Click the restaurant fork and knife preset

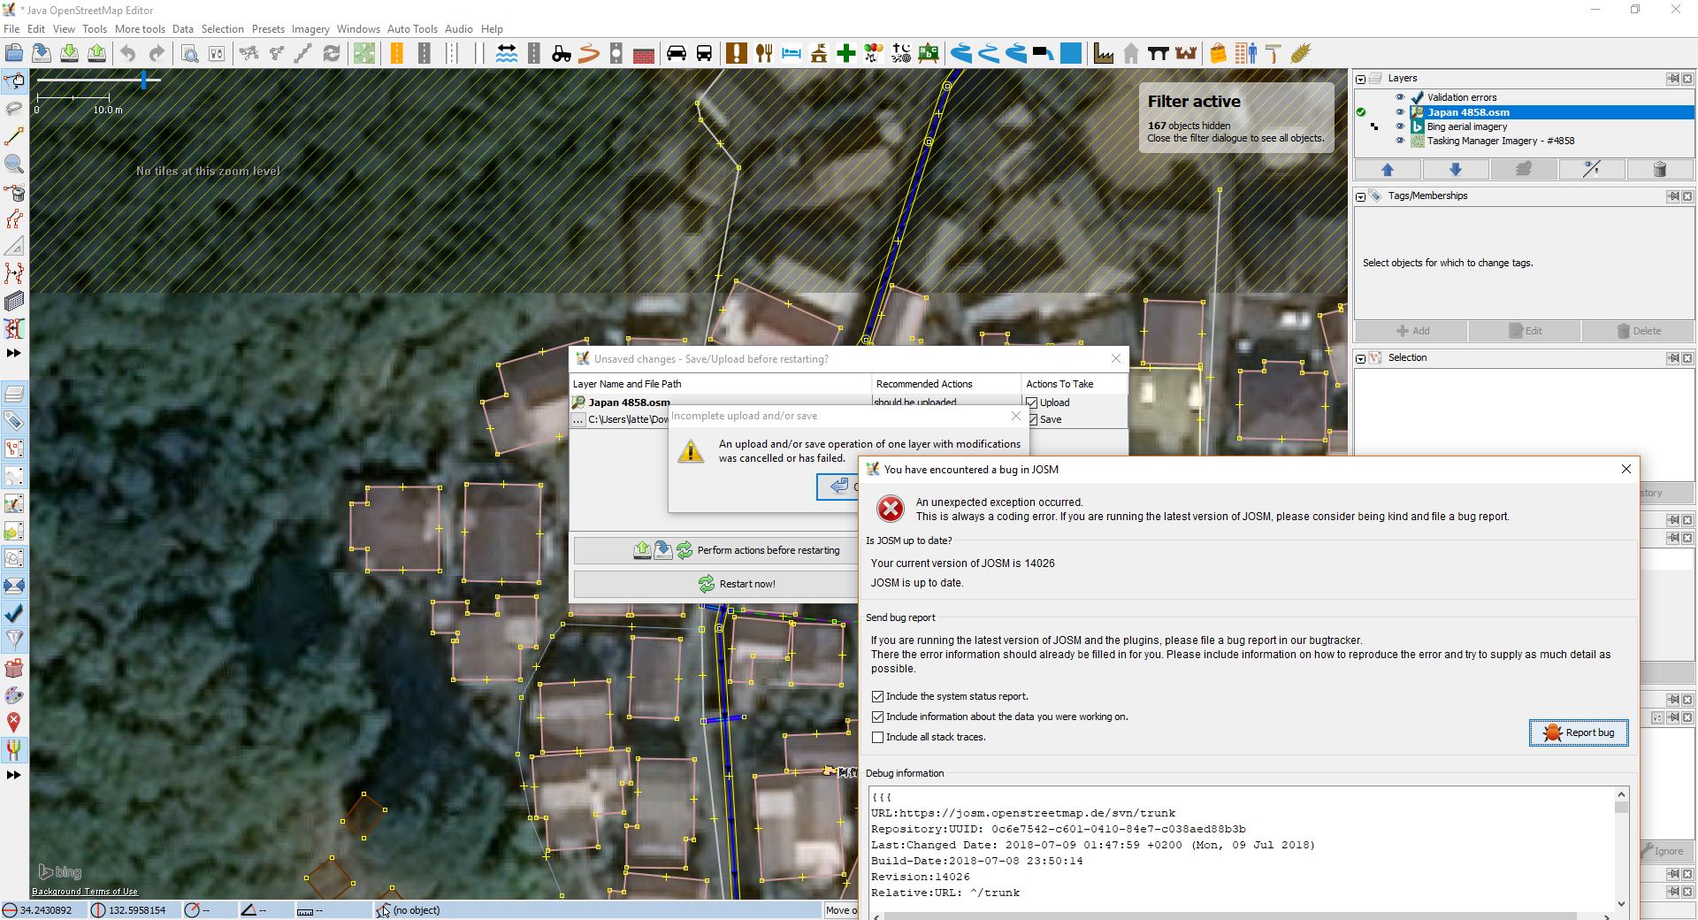(x=764, y=54)
